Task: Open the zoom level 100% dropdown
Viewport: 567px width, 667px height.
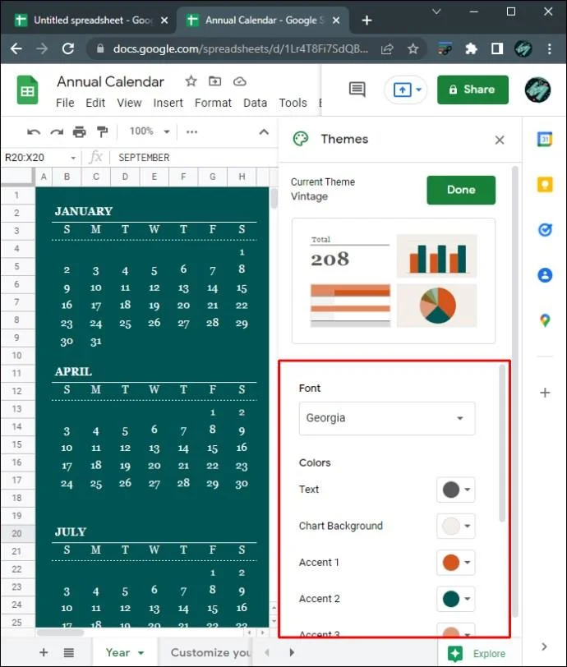Action: [x=150, y=131]
